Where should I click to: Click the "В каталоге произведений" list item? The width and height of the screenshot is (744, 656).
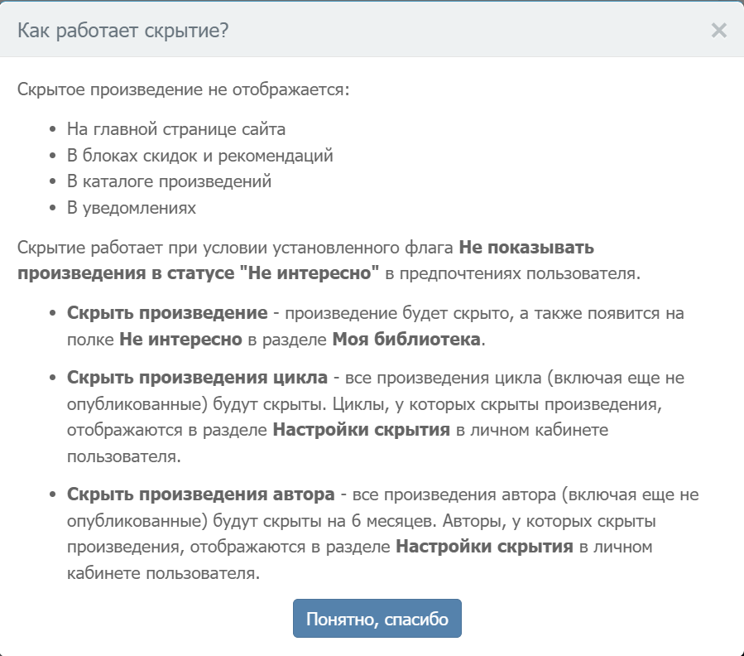(x=169, y=181)
